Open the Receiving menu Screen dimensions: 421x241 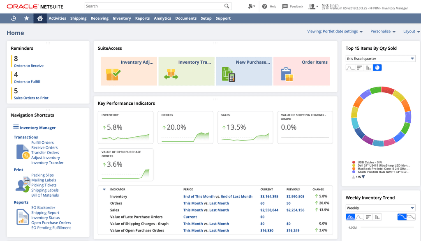coord(99,18)
